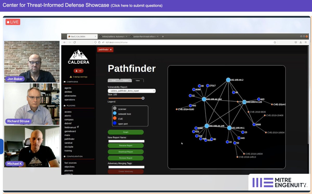The height and width of the screenshot is (194, 312).
Task: Click the CVE-2019-14513 node
Action: [237, 157]
